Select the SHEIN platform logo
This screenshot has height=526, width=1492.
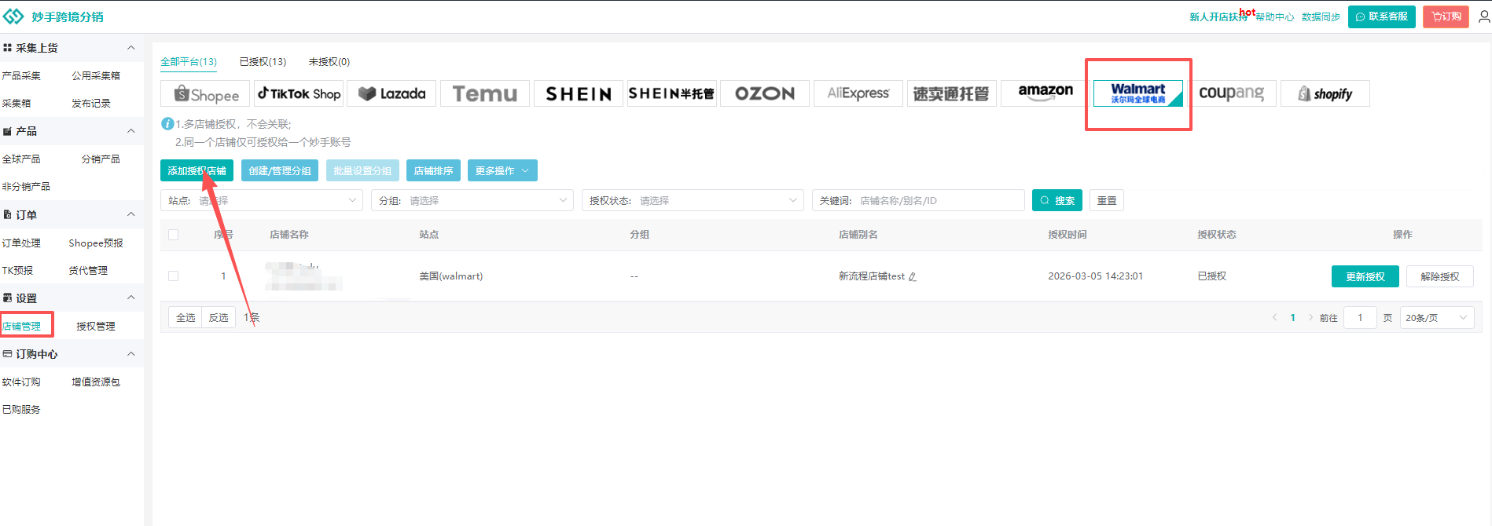pyautogui.click(x=579, y=93)
